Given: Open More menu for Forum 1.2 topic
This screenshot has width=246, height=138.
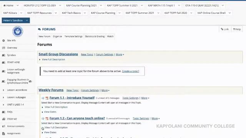Looking at the screenshot, I should coord(155,118).
